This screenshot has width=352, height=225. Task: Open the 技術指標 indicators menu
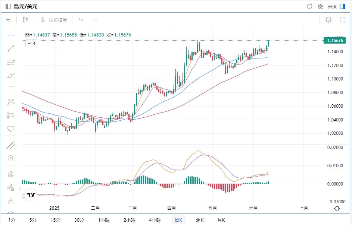tap(54, 20)
